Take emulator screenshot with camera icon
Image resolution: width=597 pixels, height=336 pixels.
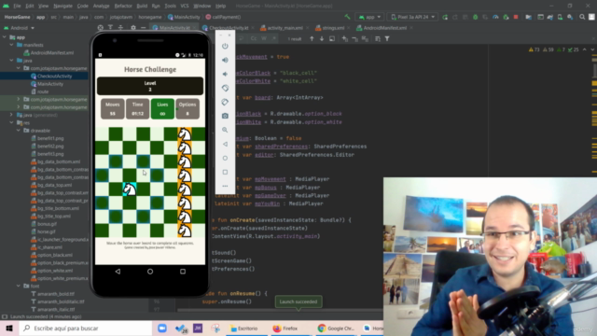tap(225, 116)
